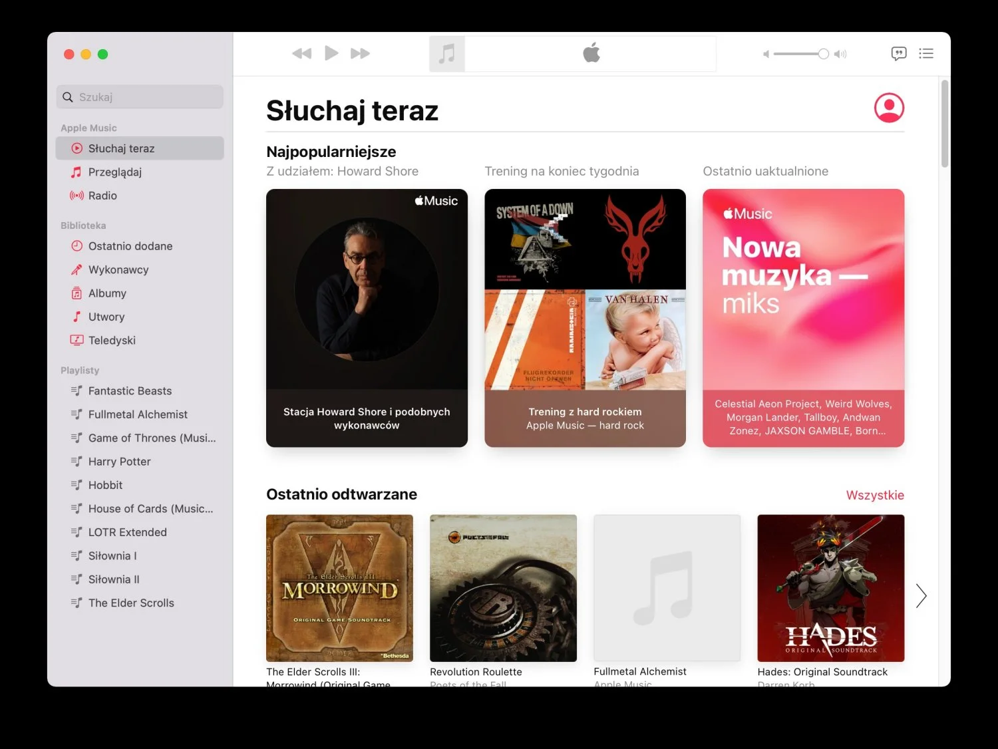Click the 'Revolution Roulette' title text

pos(476,672)
